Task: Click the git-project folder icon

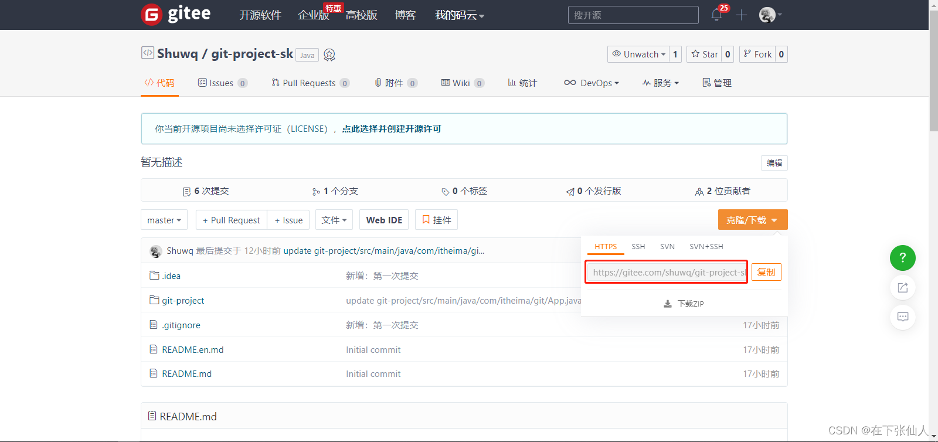Action: click(154, 300)
